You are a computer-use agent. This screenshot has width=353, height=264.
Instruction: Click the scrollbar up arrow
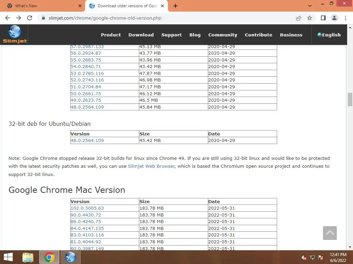(350, 27)
